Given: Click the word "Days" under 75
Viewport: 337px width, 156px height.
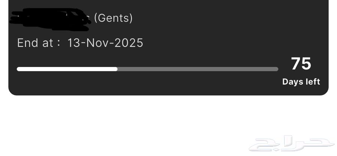Looking at the screenshot, I should [292, 82].
